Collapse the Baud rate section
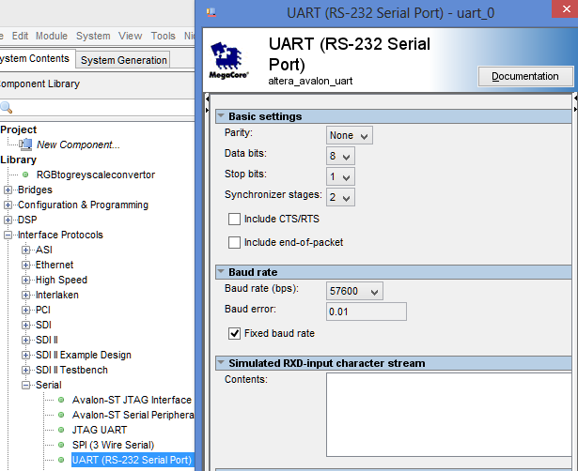This screenshot has width=578, height=471. [221, 271]
